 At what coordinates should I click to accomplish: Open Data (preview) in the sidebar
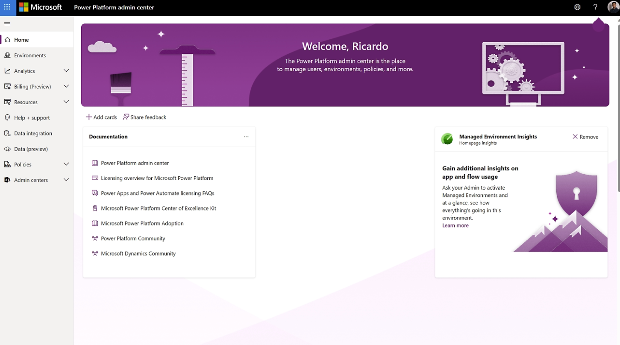click(x=31, y=149)
